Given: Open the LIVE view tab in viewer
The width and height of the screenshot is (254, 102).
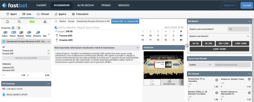Looking at the screenshot, I should coord(152,82).
